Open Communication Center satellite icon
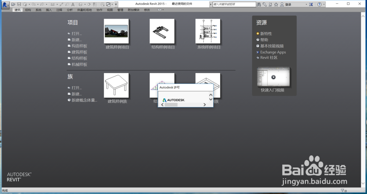The image size is (367, 194). click(270, 4)
